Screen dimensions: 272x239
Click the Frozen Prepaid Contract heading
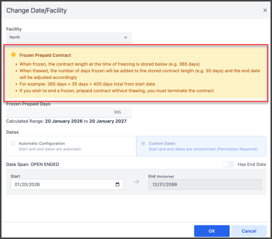point(45,55)
